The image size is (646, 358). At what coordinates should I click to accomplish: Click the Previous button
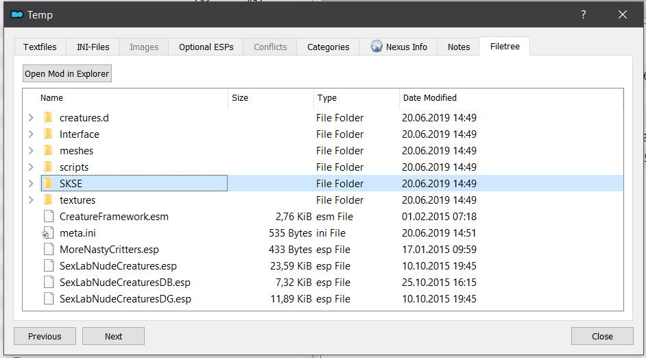tap(45, 336)
